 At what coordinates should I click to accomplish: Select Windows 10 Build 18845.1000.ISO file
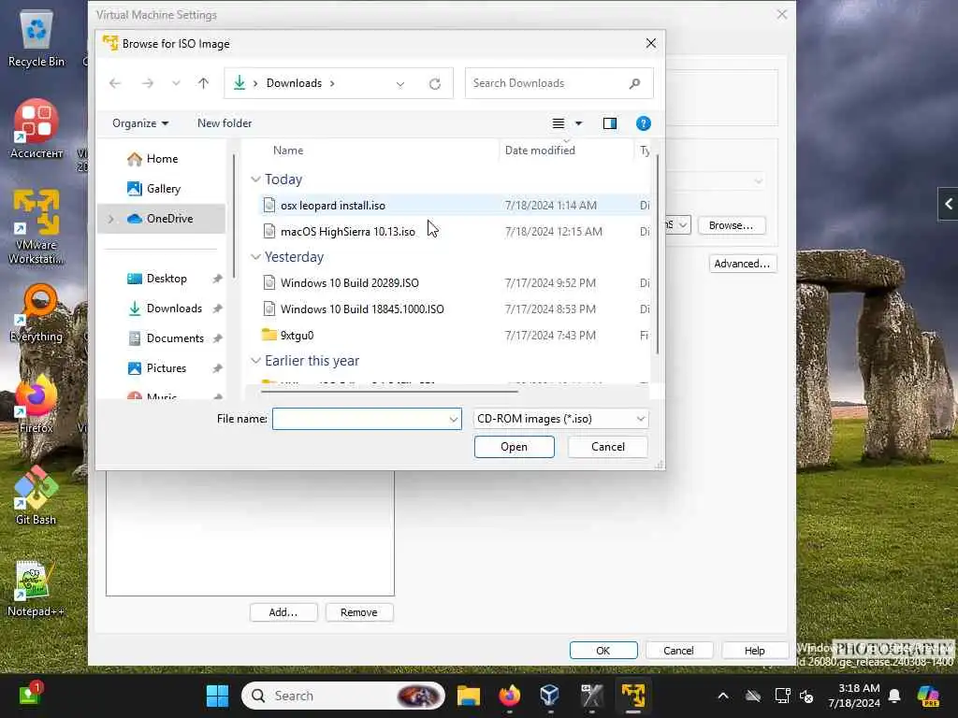point(362,309)
